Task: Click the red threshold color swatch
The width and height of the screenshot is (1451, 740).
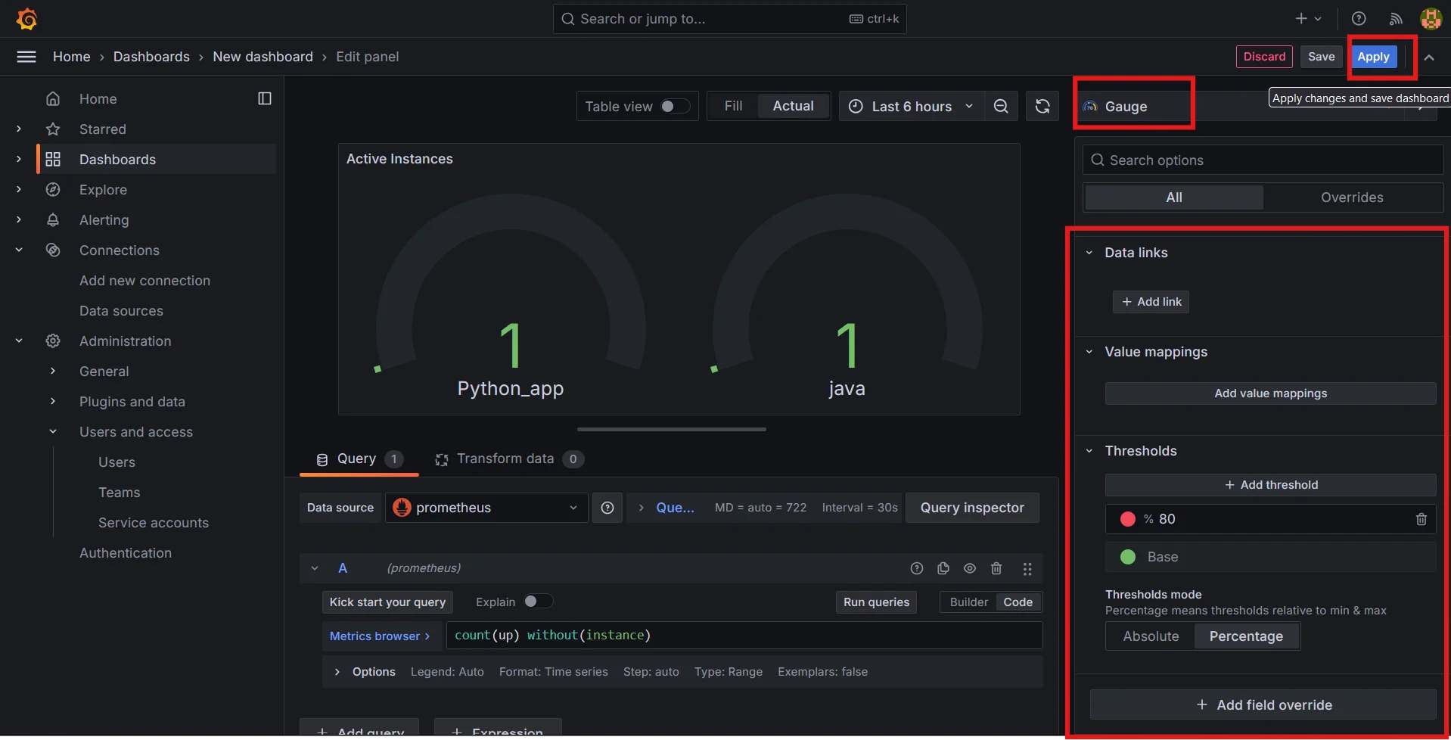Action: click(1128, 519)
